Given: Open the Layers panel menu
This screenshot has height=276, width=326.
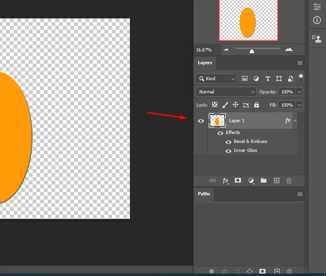Looking at the screenshot, I should [300, 63].
